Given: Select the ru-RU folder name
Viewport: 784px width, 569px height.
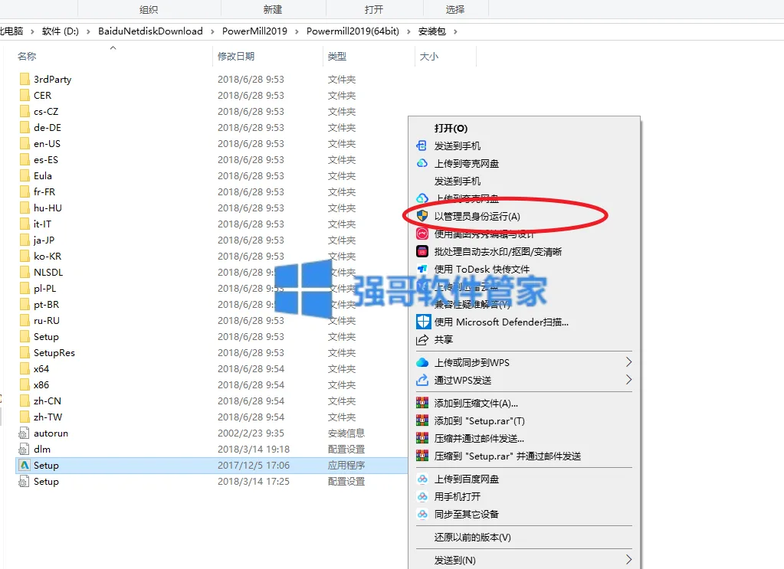Looking at the screenshot, I should 47,320.
